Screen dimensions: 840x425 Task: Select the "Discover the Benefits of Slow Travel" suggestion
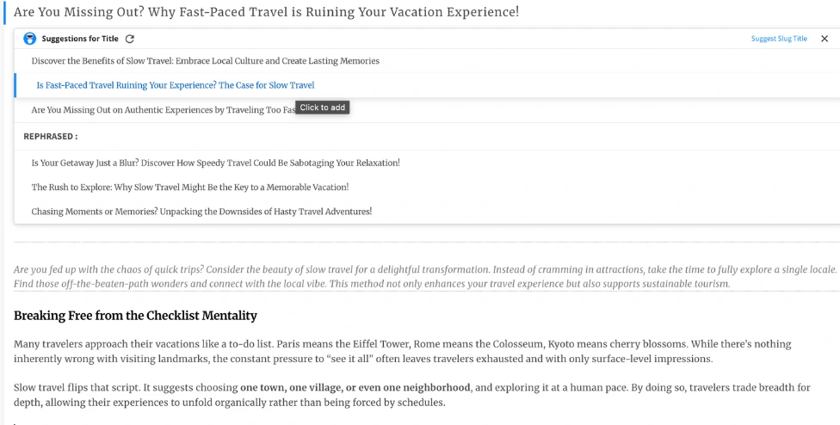[205, 61]
